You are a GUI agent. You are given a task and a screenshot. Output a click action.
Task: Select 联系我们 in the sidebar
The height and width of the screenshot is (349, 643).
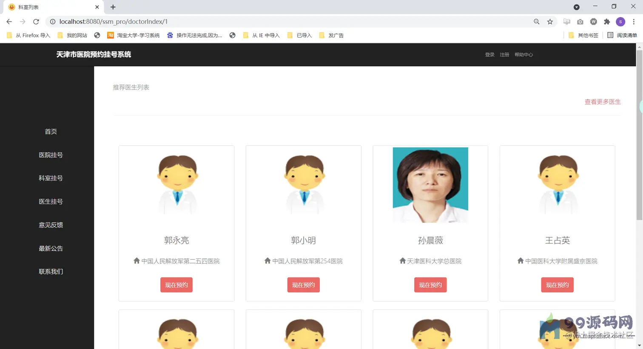tap(51, 272)
